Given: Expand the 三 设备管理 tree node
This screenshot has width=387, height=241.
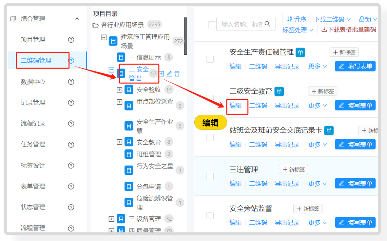Looking at the screenshot, I should [111, 219].
